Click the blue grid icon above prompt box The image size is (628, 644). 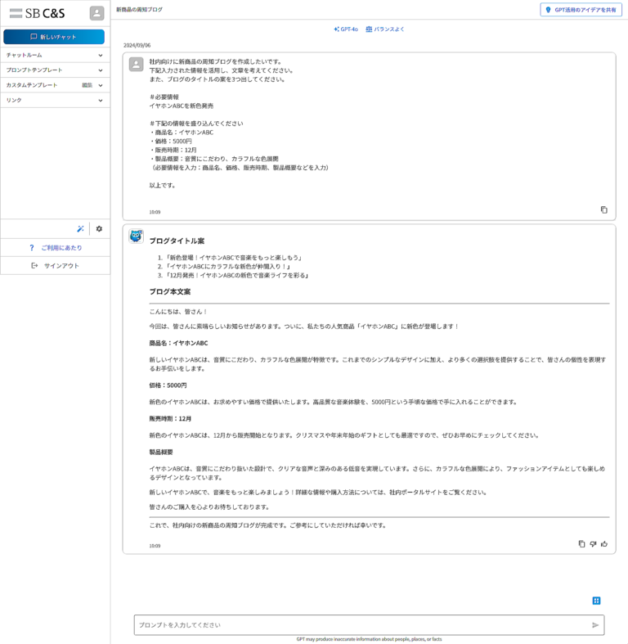click(596, 601)
